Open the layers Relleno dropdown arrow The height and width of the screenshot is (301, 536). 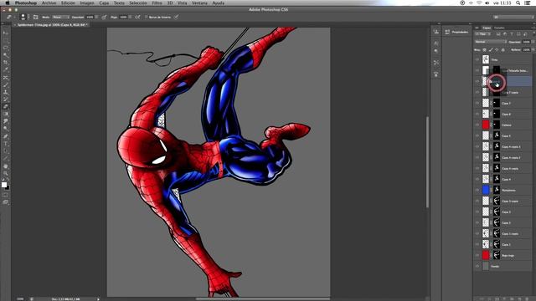point(533,50)
